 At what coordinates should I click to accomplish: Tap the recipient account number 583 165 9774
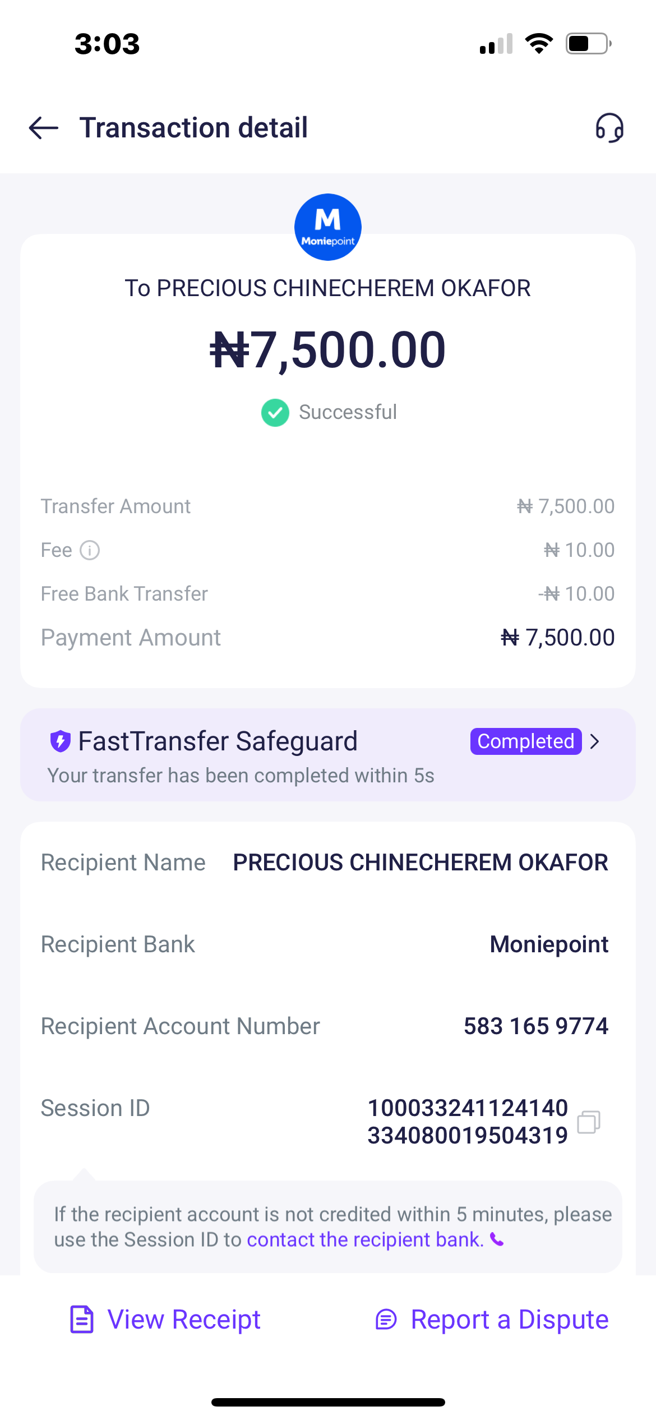pos(536,1026)
